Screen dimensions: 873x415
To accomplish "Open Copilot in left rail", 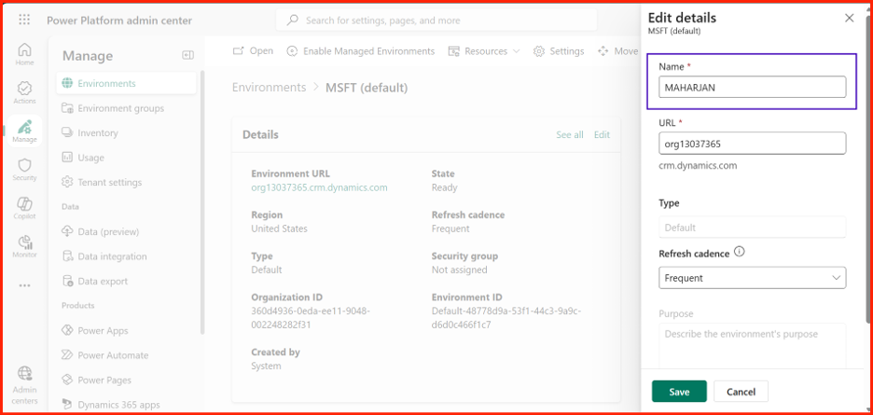I will [x=24, y=208].
